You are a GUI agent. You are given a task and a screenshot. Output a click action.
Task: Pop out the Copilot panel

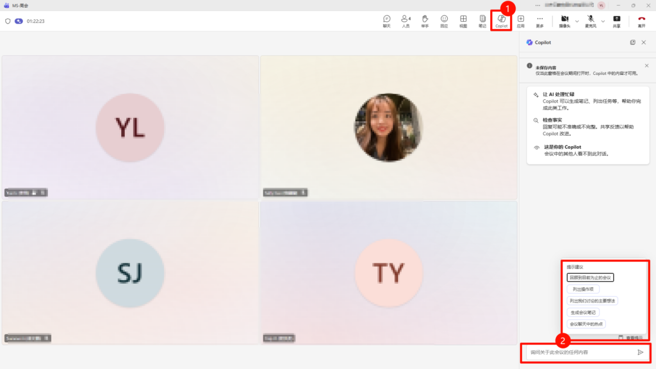[x=632, y=42]
